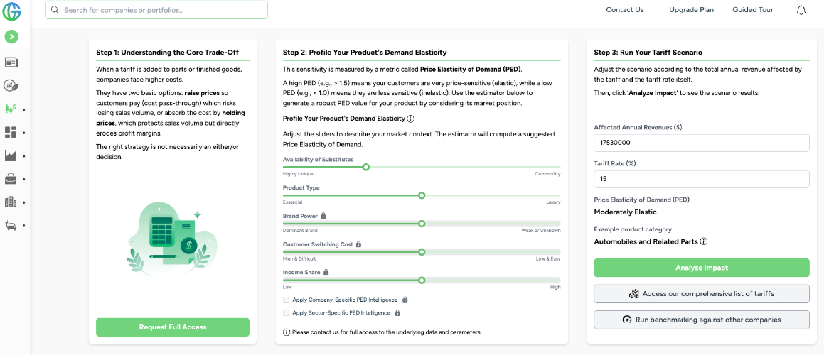
Task: Click 'Moderately Elastic' PED value text
Action: pyautogui.click(x=625, y=212)
